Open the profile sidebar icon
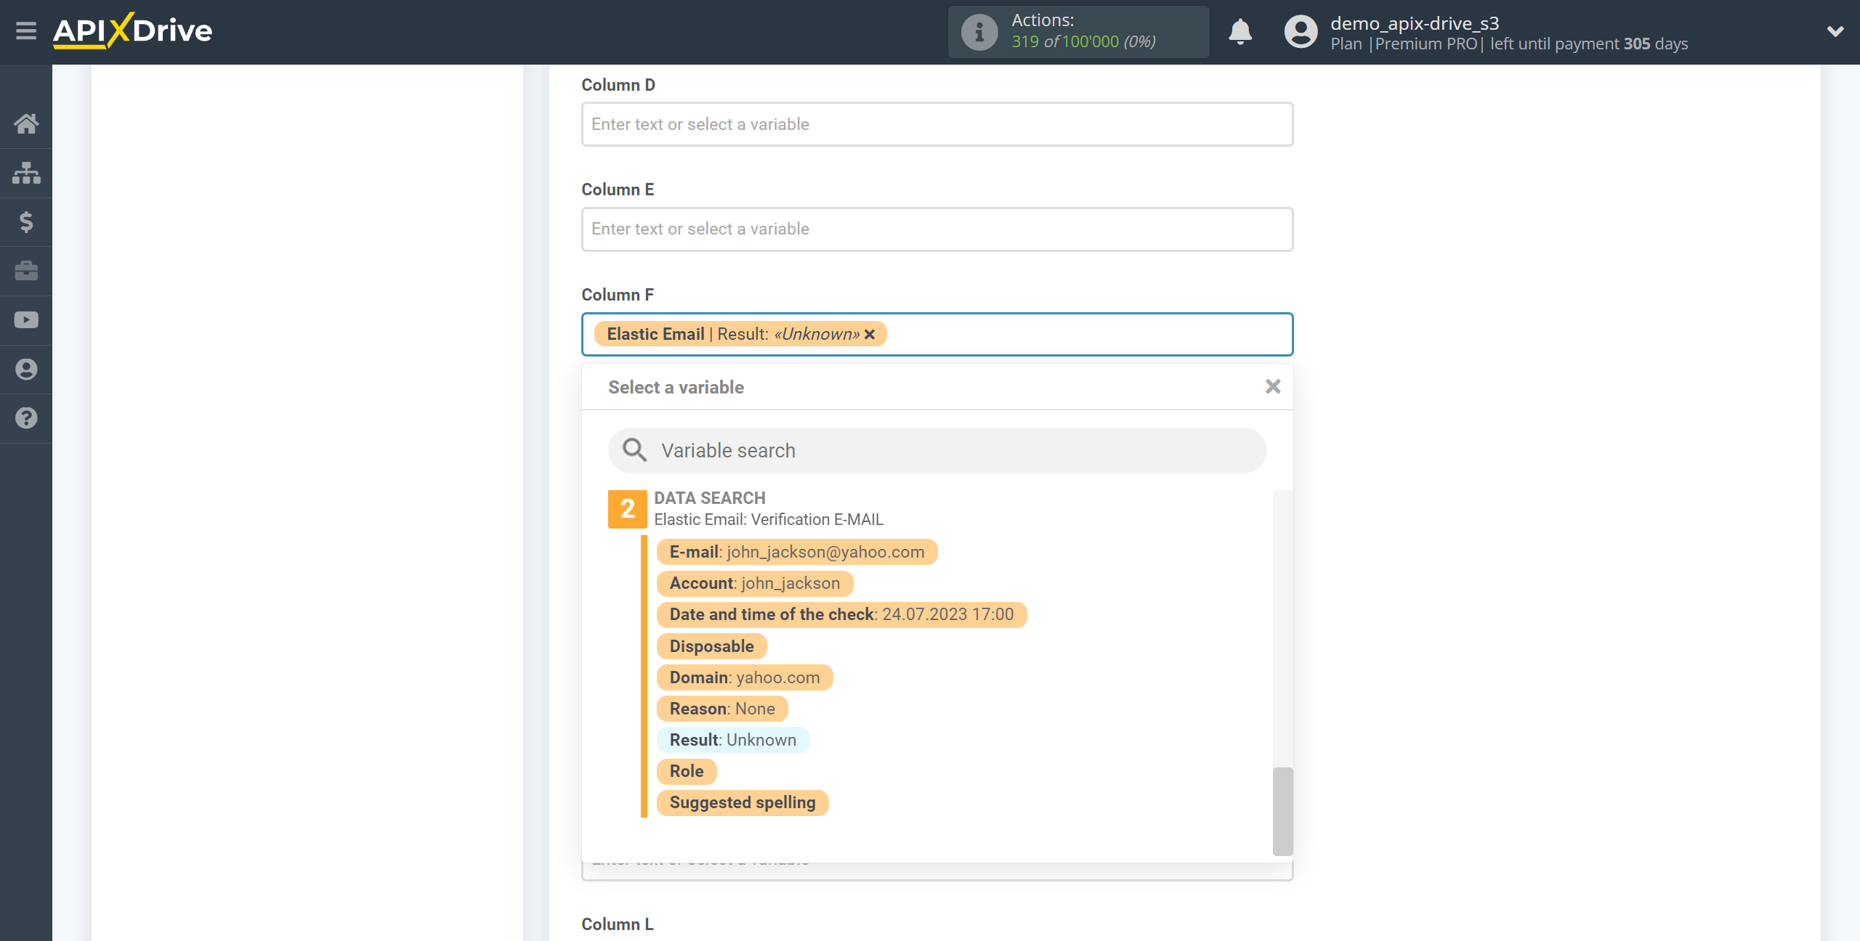 pyautogui.click(x=26, y=370)
